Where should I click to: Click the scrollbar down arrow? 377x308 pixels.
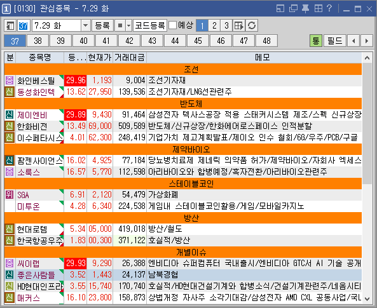point(367,299)
